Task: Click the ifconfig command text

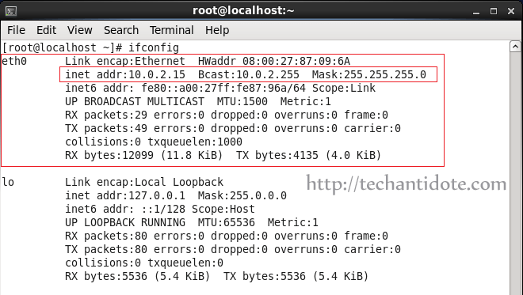Action: pos(154,47)
